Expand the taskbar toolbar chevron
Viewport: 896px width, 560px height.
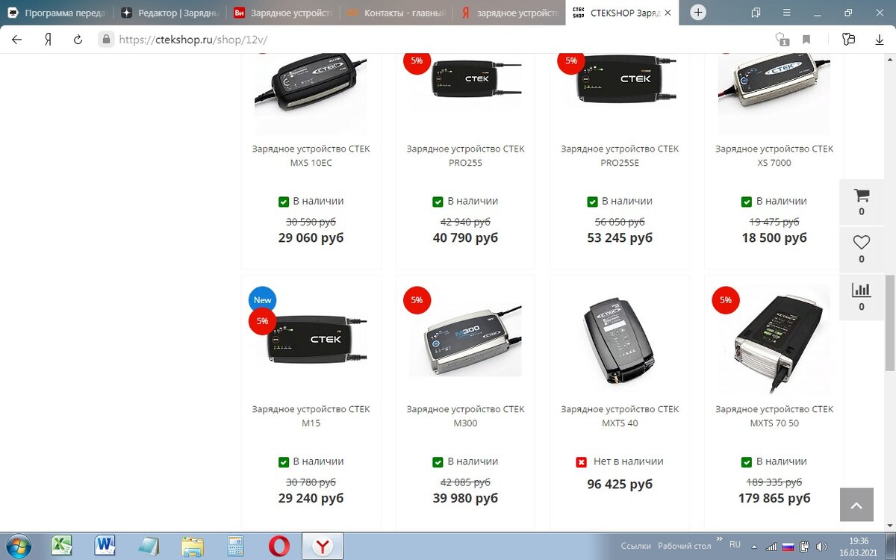point(720,538)
